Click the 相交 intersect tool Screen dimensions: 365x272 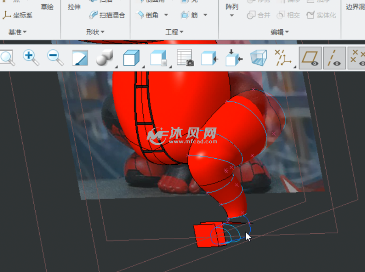click(x=288, y=16)
